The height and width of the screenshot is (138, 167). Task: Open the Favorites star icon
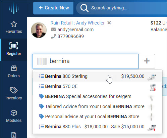(x=14, y=24)
